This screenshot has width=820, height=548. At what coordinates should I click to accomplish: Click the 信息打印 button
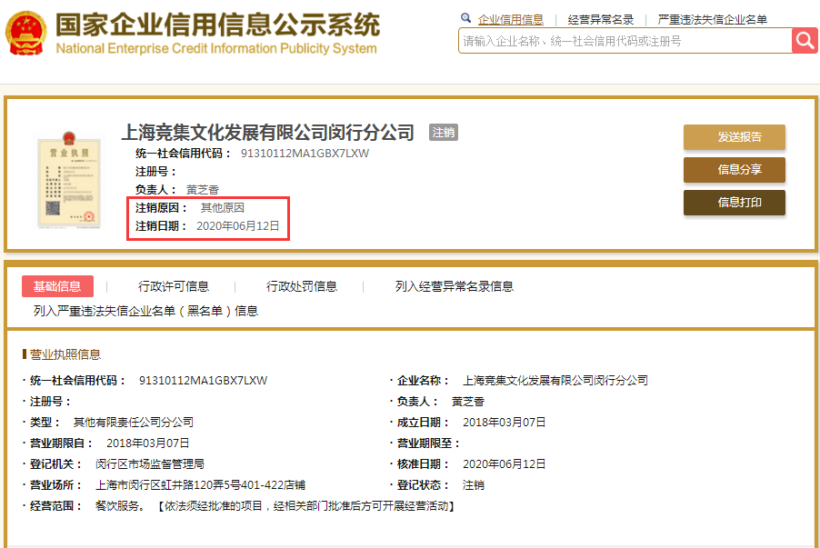[x=735, y=203]
